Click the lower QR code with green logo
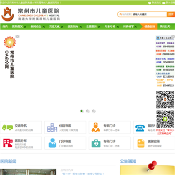This screenshot has height=175, width=175. coord(165,119)
